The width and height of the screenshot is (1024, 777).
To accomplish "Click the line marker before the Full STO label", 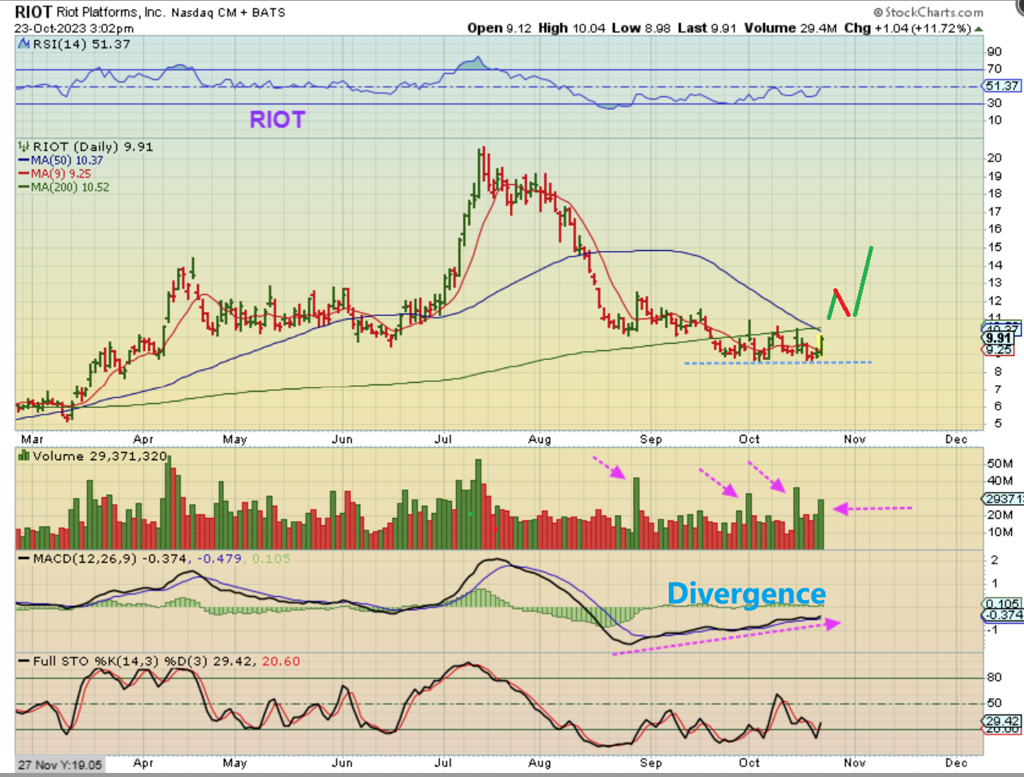I will (x=24, y=661).
